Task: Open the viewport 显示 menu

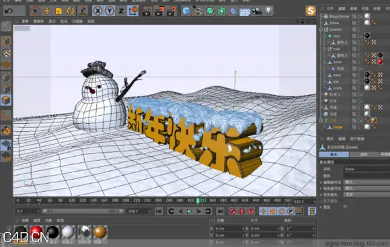Action: point(52,22)
